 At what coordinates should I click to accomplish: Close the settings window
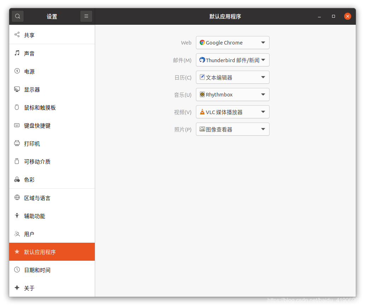[x=348, y=16]
